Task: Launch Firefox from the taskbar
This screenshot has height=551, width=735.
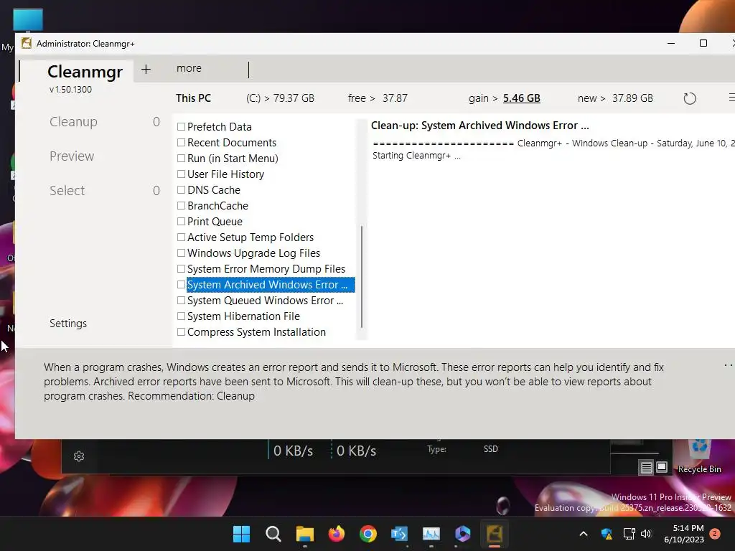Action: (336, 534)
